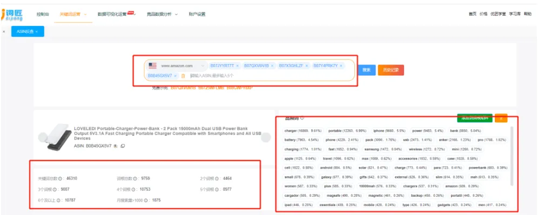The width and height of the screenshot is (538, 215).
Task: Open the www.amazon.com marketplace dropdown
Action: [177, 65]
